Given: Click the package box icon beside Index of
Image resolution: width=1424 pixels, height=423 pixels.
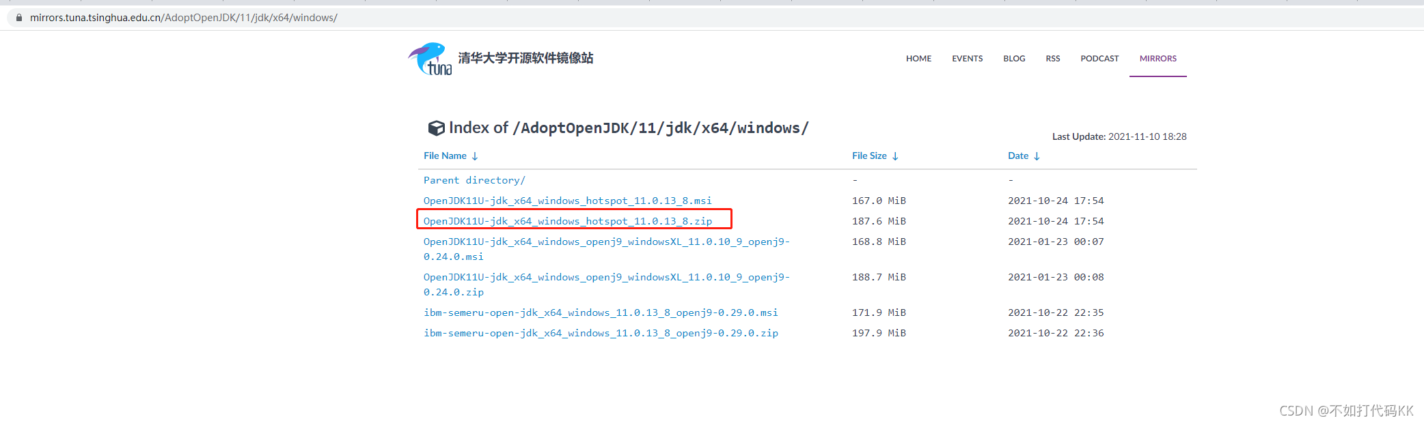Looking at the screenshot, I should pos(436,128).
